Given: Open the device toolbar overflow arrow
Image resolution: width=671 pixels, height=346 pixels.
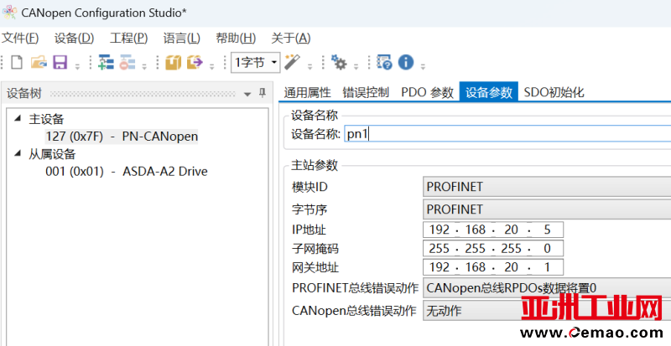Looking at the screenshot, I should [144, 66].
